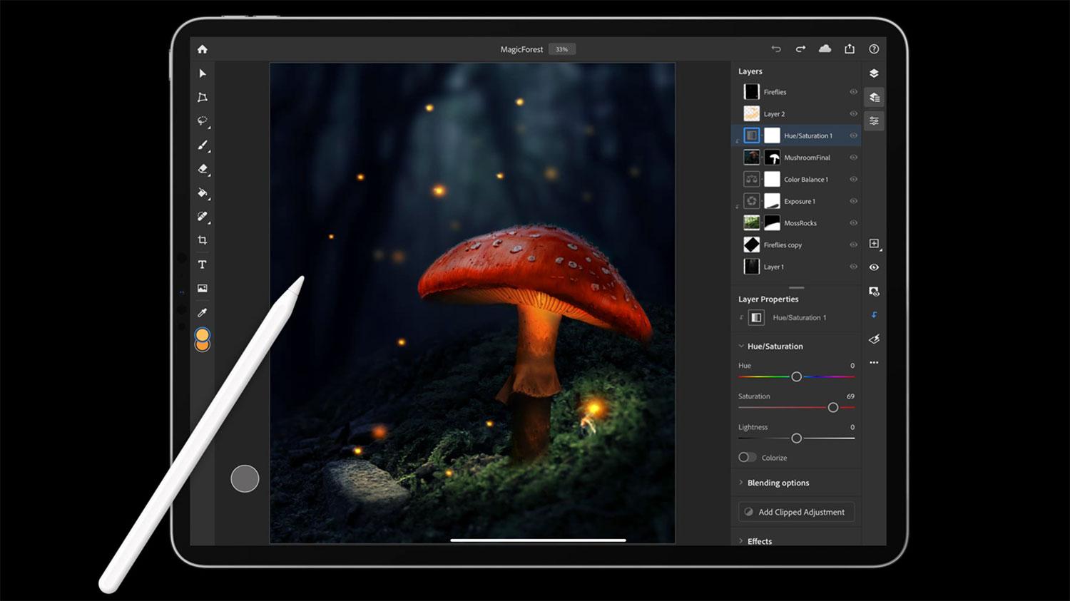Hide the Fireflies layer
Viewport: 1070px width, 601px height.
(853, 92)
